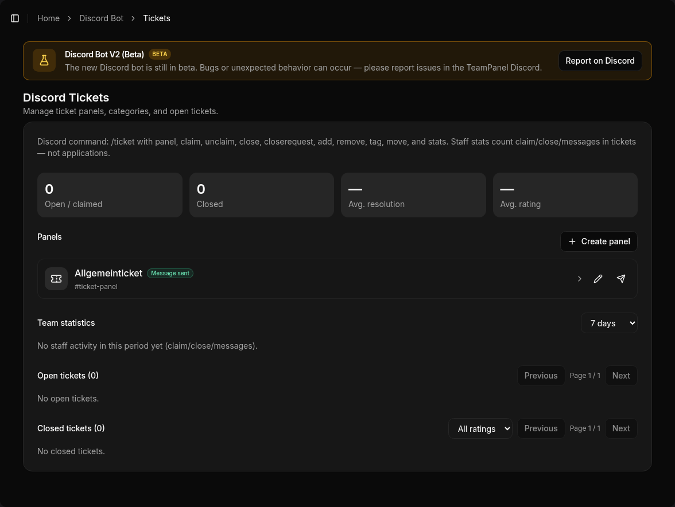Open the 7 days period dropdown

pos(609,323)
